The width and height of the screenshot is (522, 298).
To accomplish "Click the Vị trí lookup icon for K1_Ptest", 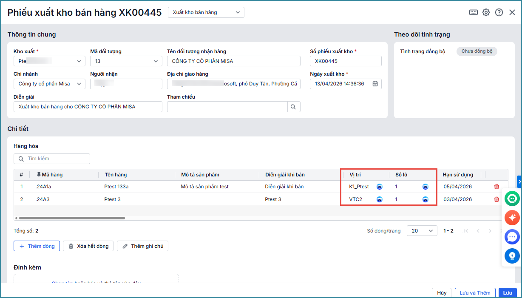I will pyautogui.click(x=380, y=187).
